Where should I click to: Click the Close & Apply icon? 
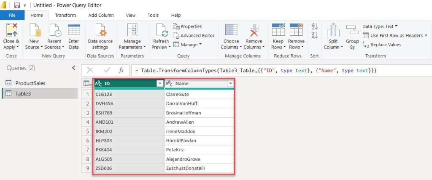[x=11, y=30]
